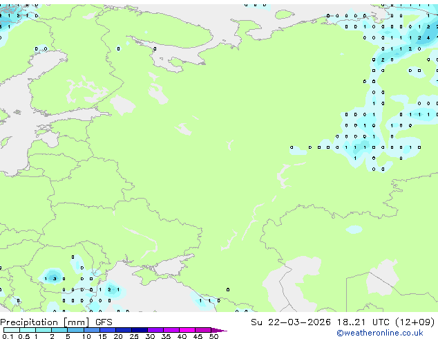This screenshot has height=339, width=438.
Task: Click the '10' legend scale label
Action: [x=86, y=336]
